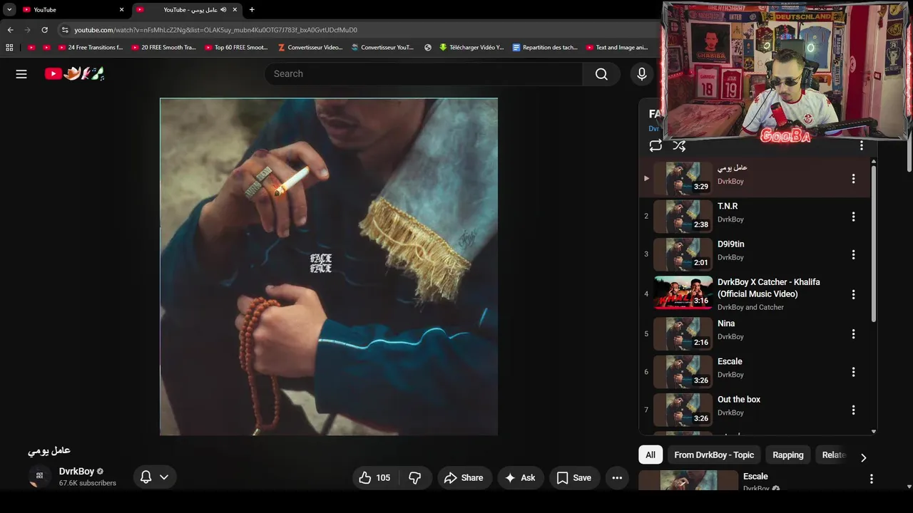The height and width of the screenshot is (513, 913).
Task: Click the Share button
Action: coord(464,478)
